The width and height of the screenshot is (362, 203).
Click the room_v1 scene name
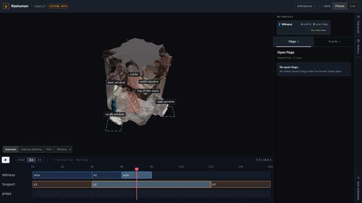click(x=40, y=6)
